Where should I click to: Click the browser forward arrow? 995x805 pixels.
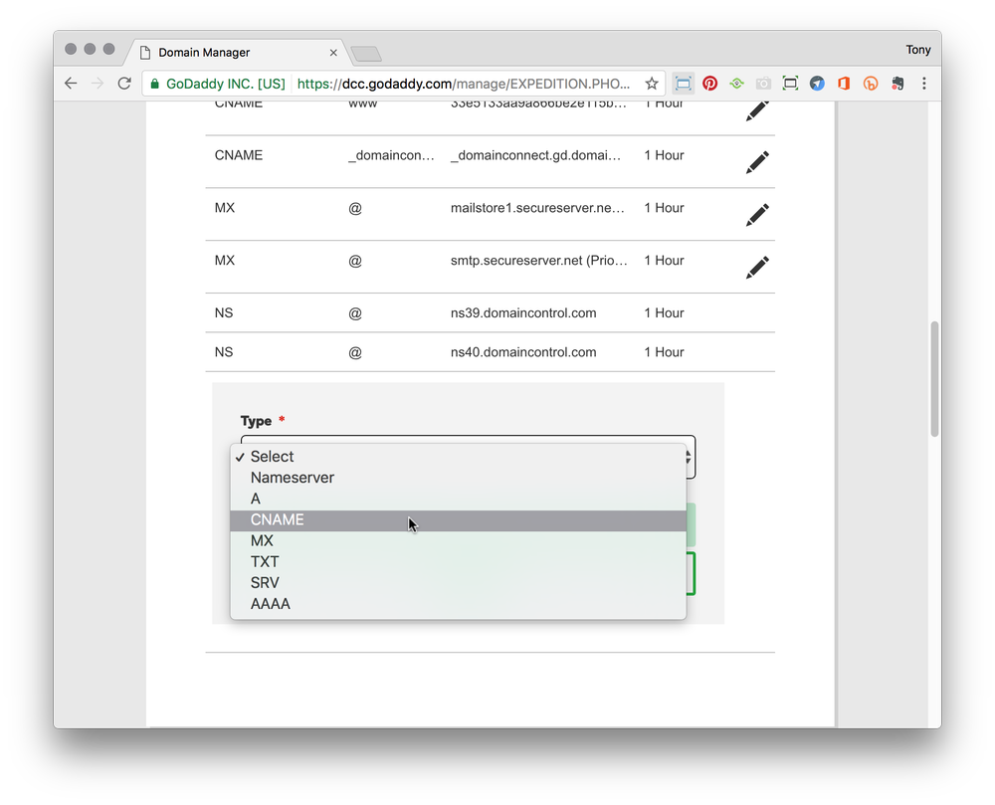tap(98, 84)
